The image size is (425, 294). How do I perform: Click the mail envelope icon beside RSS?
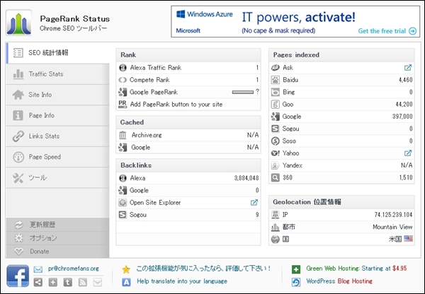coord(98,283)
